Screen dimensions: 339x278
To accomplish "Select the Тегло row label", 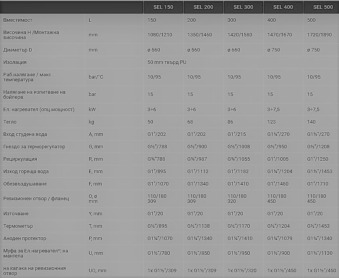I will click(10, 122).
